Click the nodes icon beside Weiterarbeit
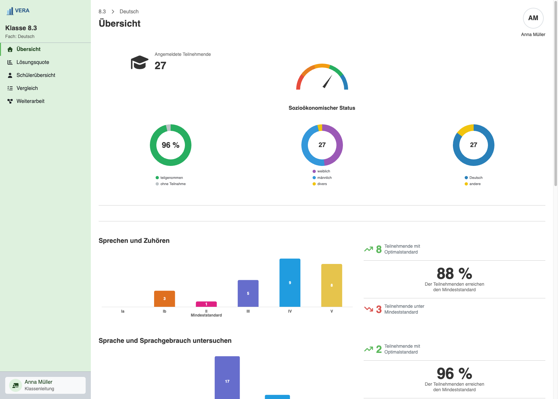Image resolution: width=558 pixels, height=399 pixels. point(10,101)
